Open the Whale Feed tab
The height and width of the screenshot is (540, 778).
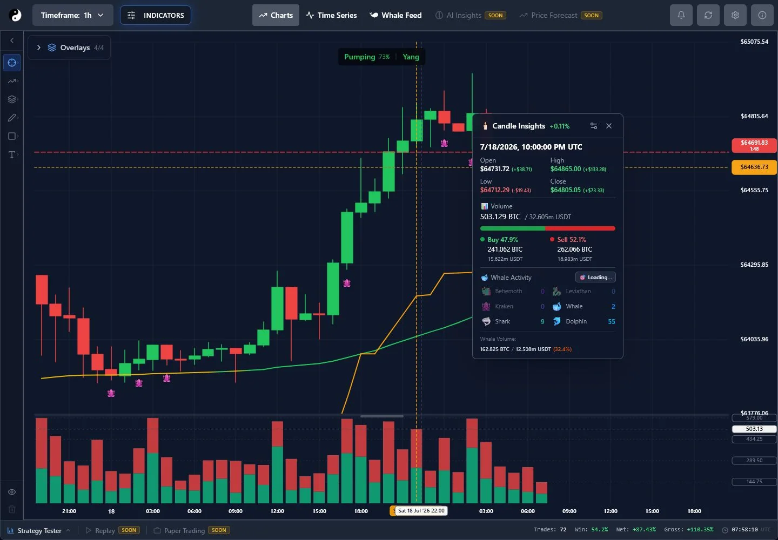[x=395, y=15]
